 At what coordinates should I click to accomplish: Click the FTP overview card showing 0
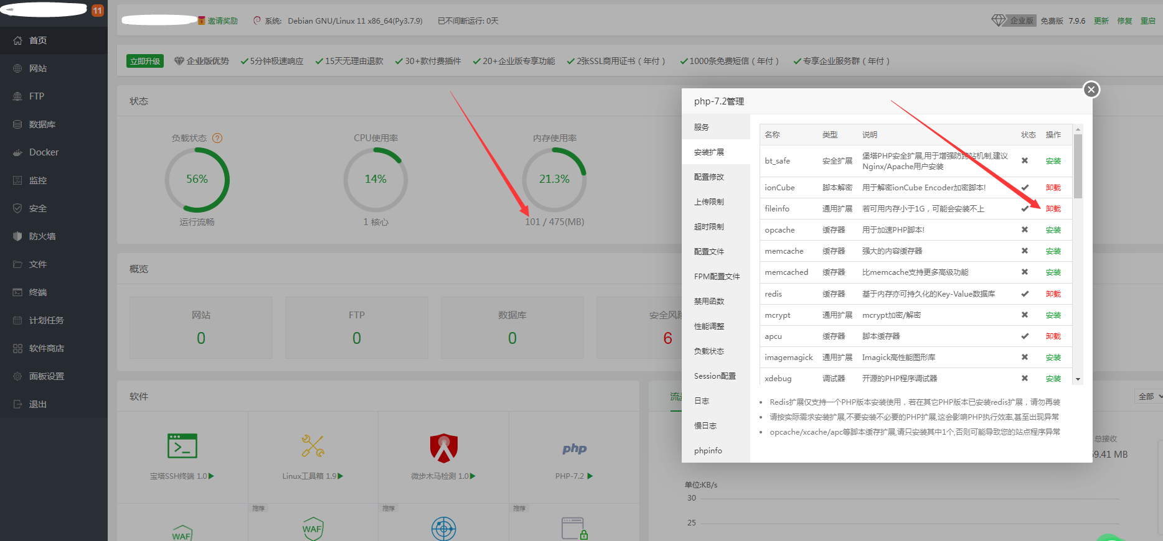click(357, 328)
